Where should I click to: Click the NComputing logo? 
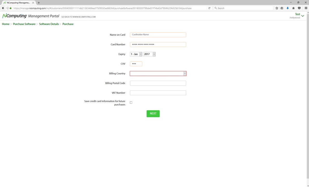tap(15, 16)
